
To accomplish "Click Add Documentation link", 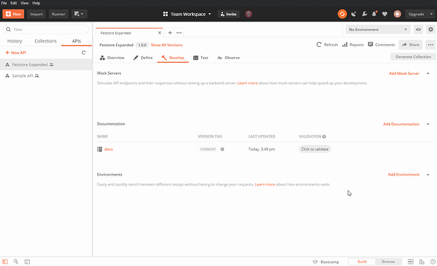I will [401, 124].
